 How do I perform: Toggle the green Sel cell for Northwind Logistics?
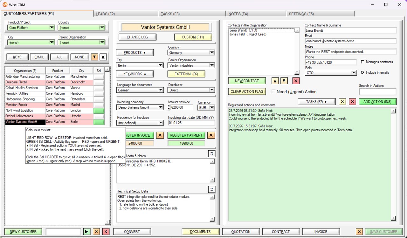coord(99,111)
